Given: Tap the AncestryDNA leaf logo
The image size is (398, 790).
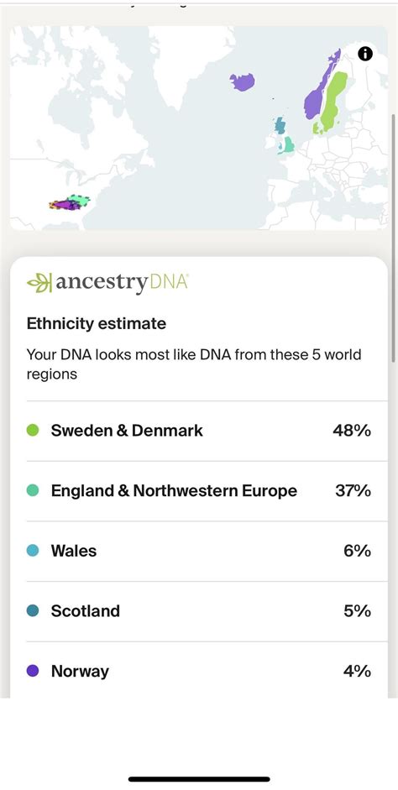Looking at the screenshot, I should point(39,283).
